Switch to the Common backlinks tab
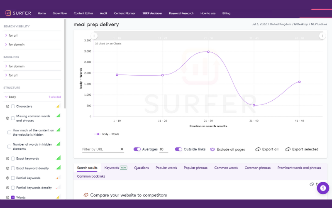The height and width of the screenshot is (208, 332). coord(91,176)
